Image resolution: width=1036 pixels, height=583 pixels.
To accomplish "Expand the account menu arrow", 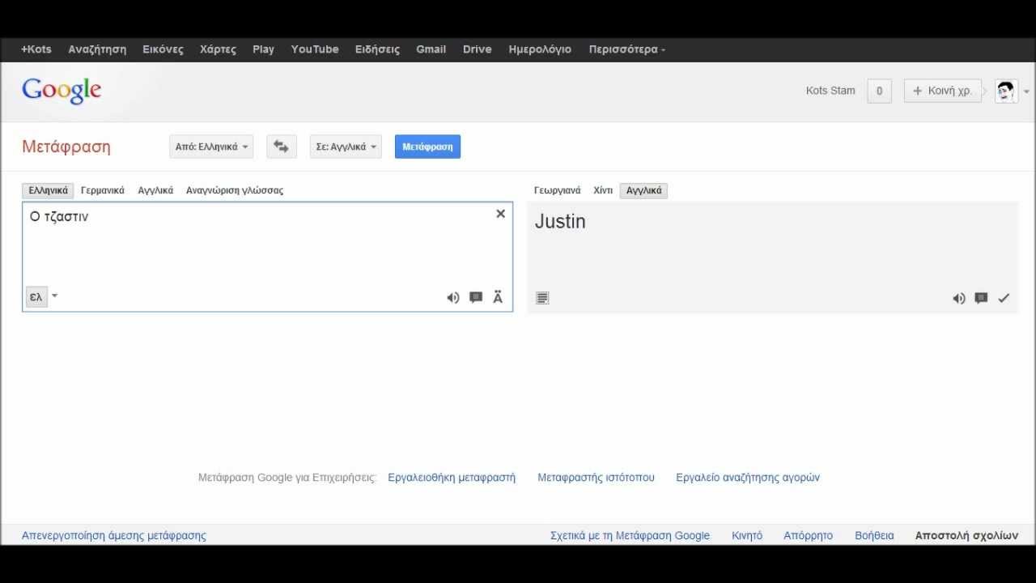I will [x=1027, y=91].
